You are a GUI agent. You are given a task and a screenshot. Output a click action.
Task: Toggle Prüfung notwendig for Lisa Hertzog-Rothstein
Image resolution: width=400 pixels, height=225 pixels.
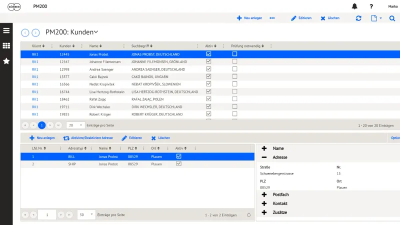234,91
